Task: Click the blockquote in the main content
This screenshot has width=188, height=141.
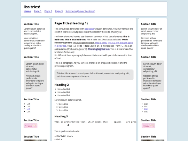Action: tap(94, 75)
